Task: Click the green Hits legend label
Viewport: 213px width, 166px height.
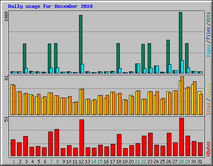Action: 208,17
